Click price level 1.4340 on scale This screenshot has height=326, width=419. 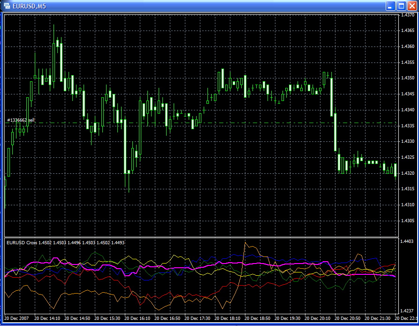click(x=408, y=109)
